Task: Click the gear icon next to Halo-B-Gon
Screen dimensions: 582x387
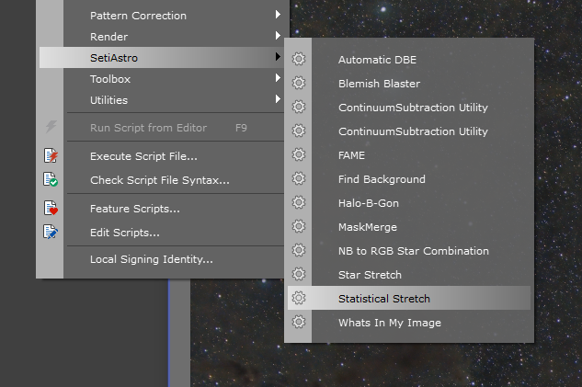Action: click(298, 203)
